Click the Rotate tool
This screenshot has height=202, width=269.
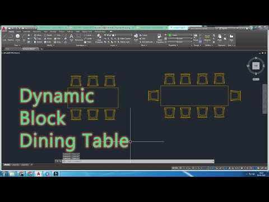[48, 35]
